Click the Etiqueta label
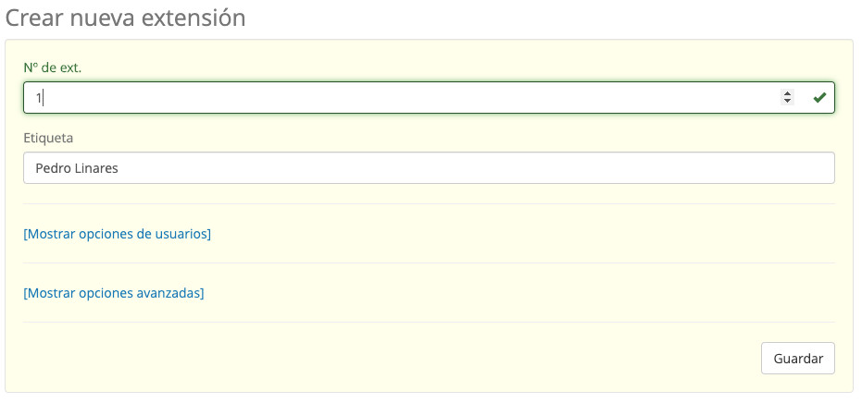862x403 pixels. [x=48, y=138]
